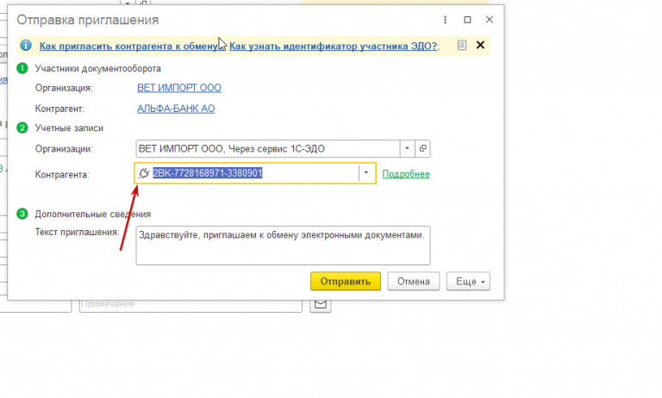Click the envelope icon in background window

pos(321,305)
